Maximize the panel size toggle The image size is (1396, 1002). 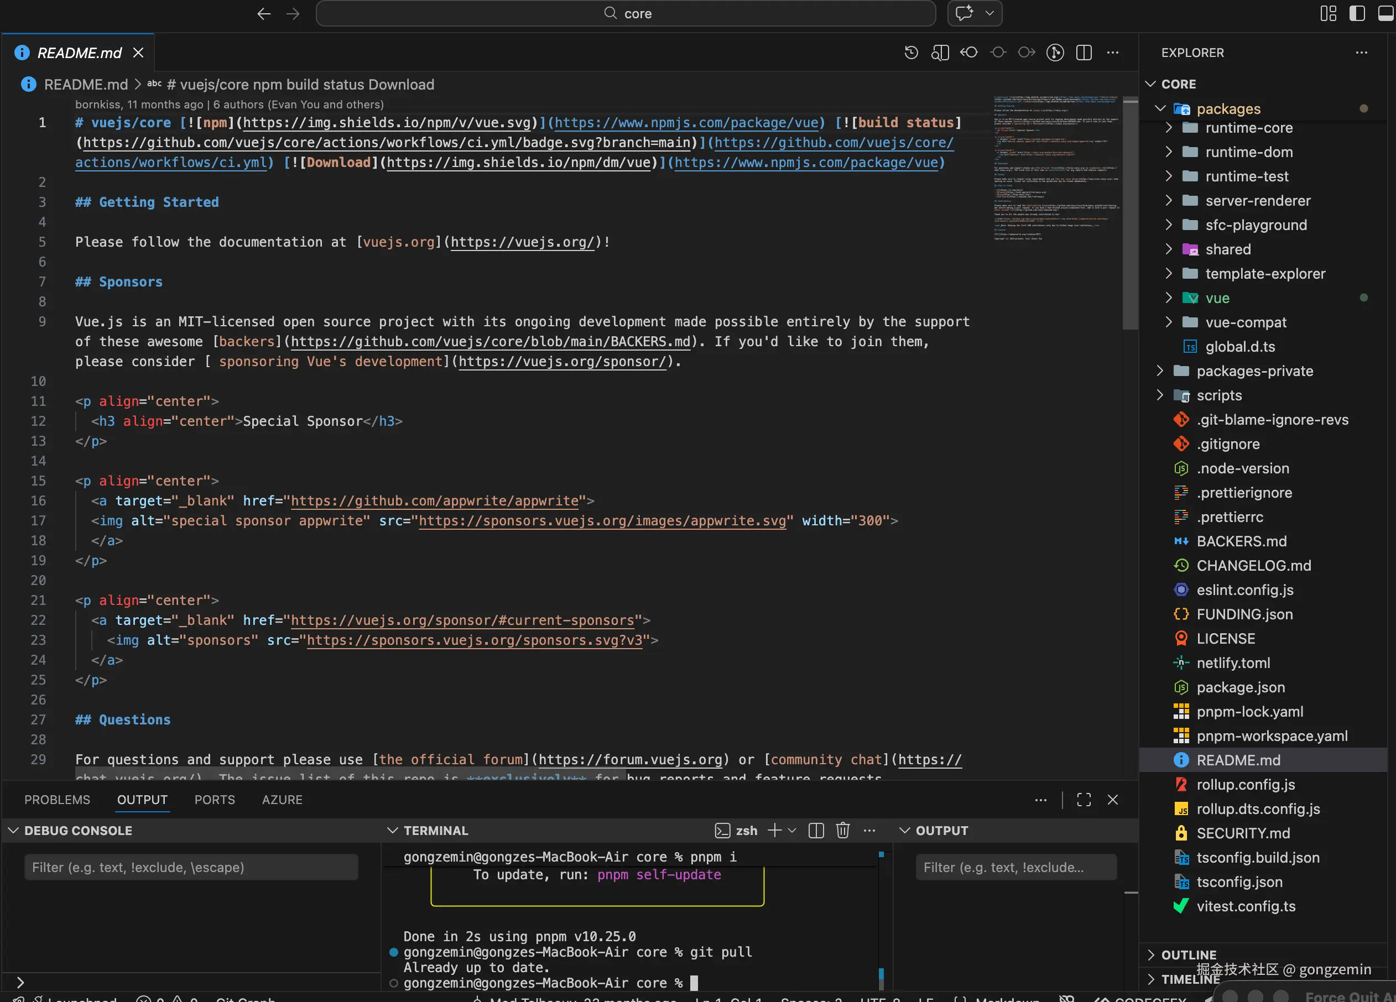[1084, 800]
